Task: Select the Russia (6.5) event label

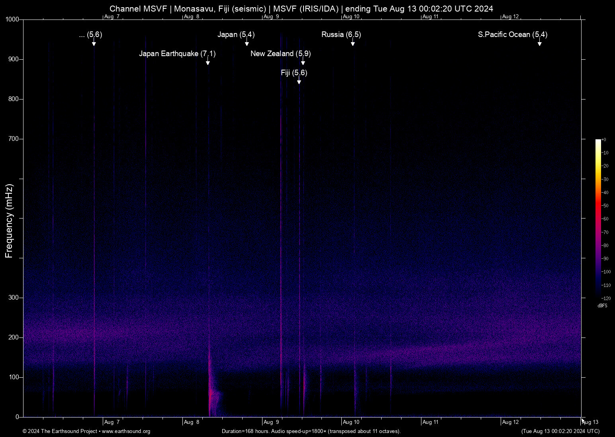Action: pyautogui.click(x=341, y=35)
